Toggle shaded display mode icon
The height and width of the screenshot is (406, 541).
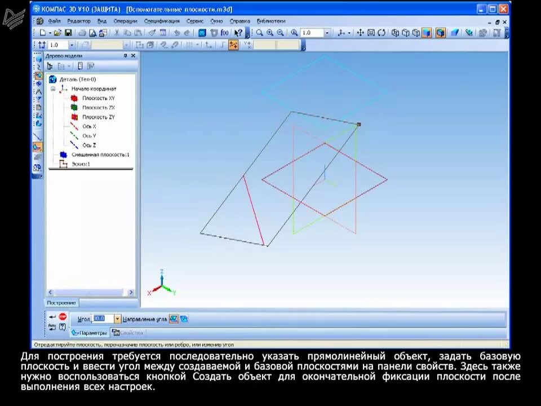(x=427, y=33)
